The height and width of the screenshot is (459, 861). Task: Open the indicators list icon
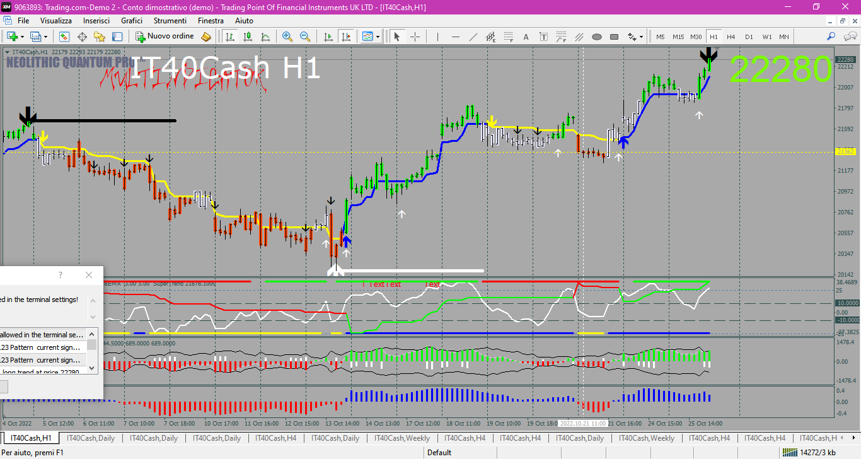(x=367, y=37)
